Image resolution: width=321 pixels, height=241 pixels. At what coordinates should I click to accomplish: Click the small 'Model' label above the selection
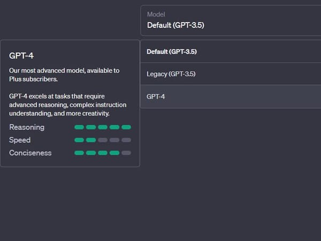pyautogui.click(x=156, y=14)
